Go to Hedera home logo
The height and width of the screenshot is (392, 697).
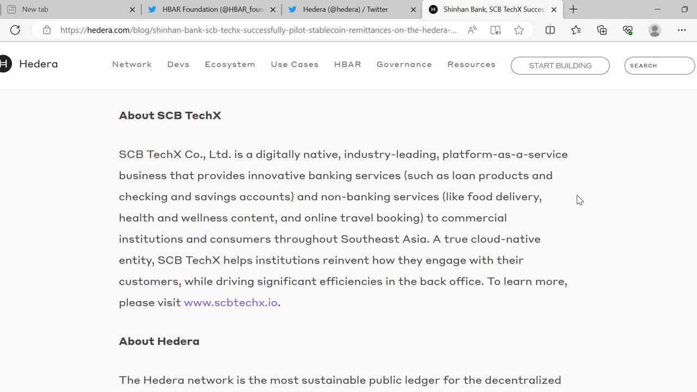tap(4, 64)
